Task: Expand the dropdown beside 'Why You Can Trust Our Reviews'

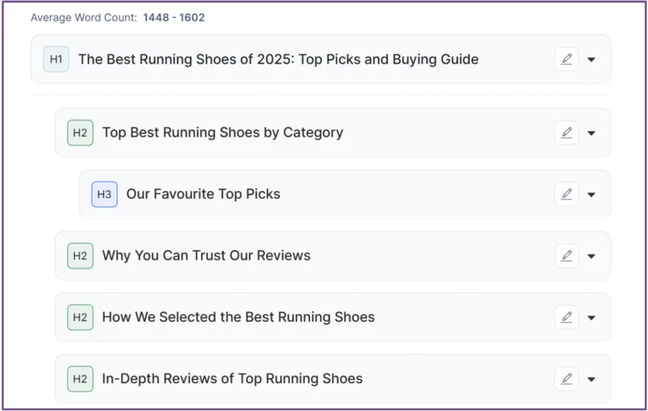Action: coord(592,256)
